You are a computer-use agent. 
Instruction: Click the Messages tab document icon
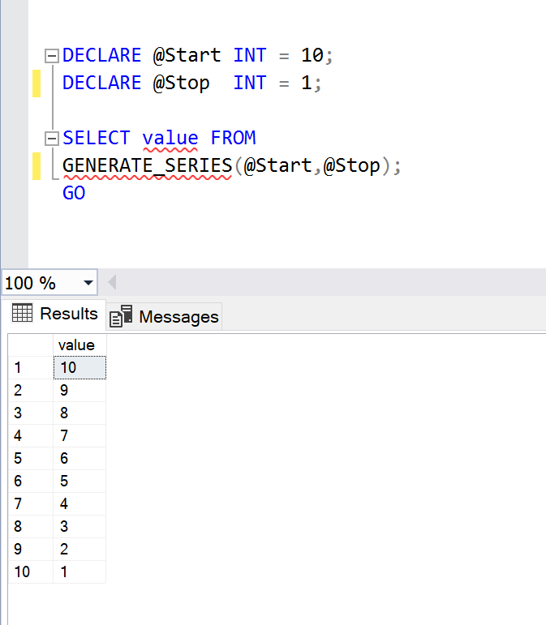click(121, 316)
